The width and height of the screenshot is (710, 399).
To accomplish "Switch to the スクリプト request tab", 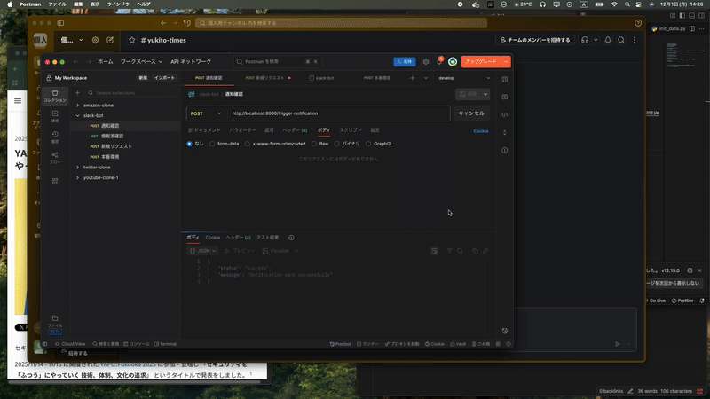I will coord(351,130).
